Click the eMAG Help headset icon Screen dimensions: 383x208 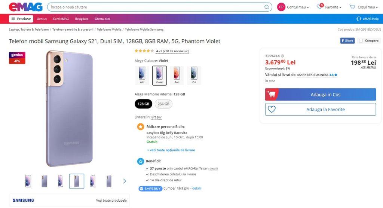pyautogui.click(x=359, y=19)
